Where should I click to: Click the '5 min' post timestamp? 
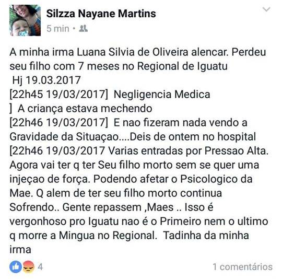[58, 29]
